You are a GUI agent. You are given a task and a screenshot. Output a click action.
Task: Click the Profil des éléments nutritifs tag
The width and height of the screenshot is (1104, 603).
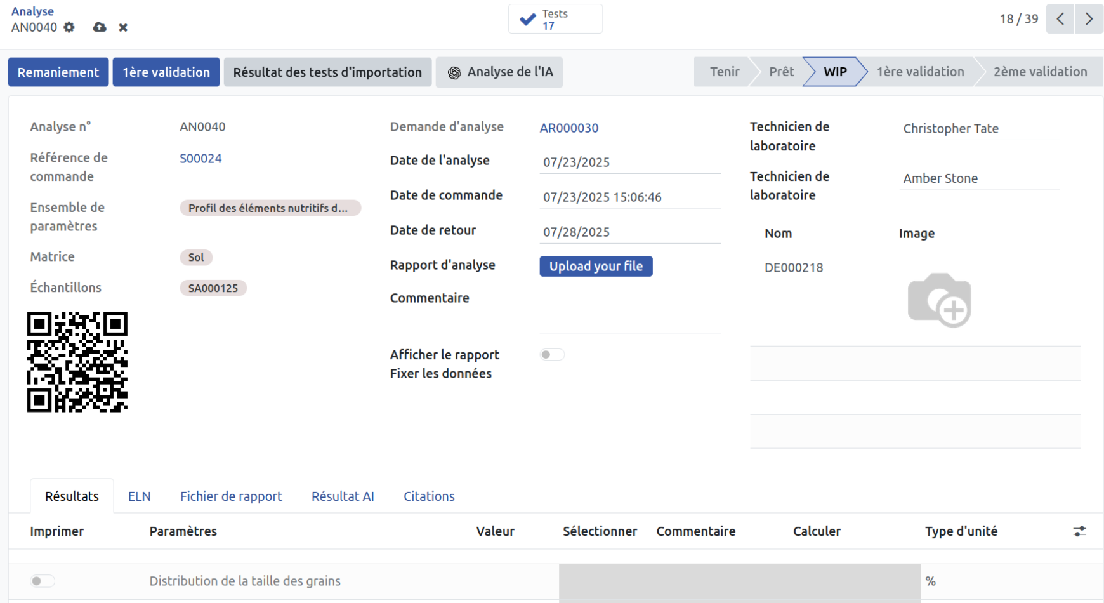pos(270,208)
